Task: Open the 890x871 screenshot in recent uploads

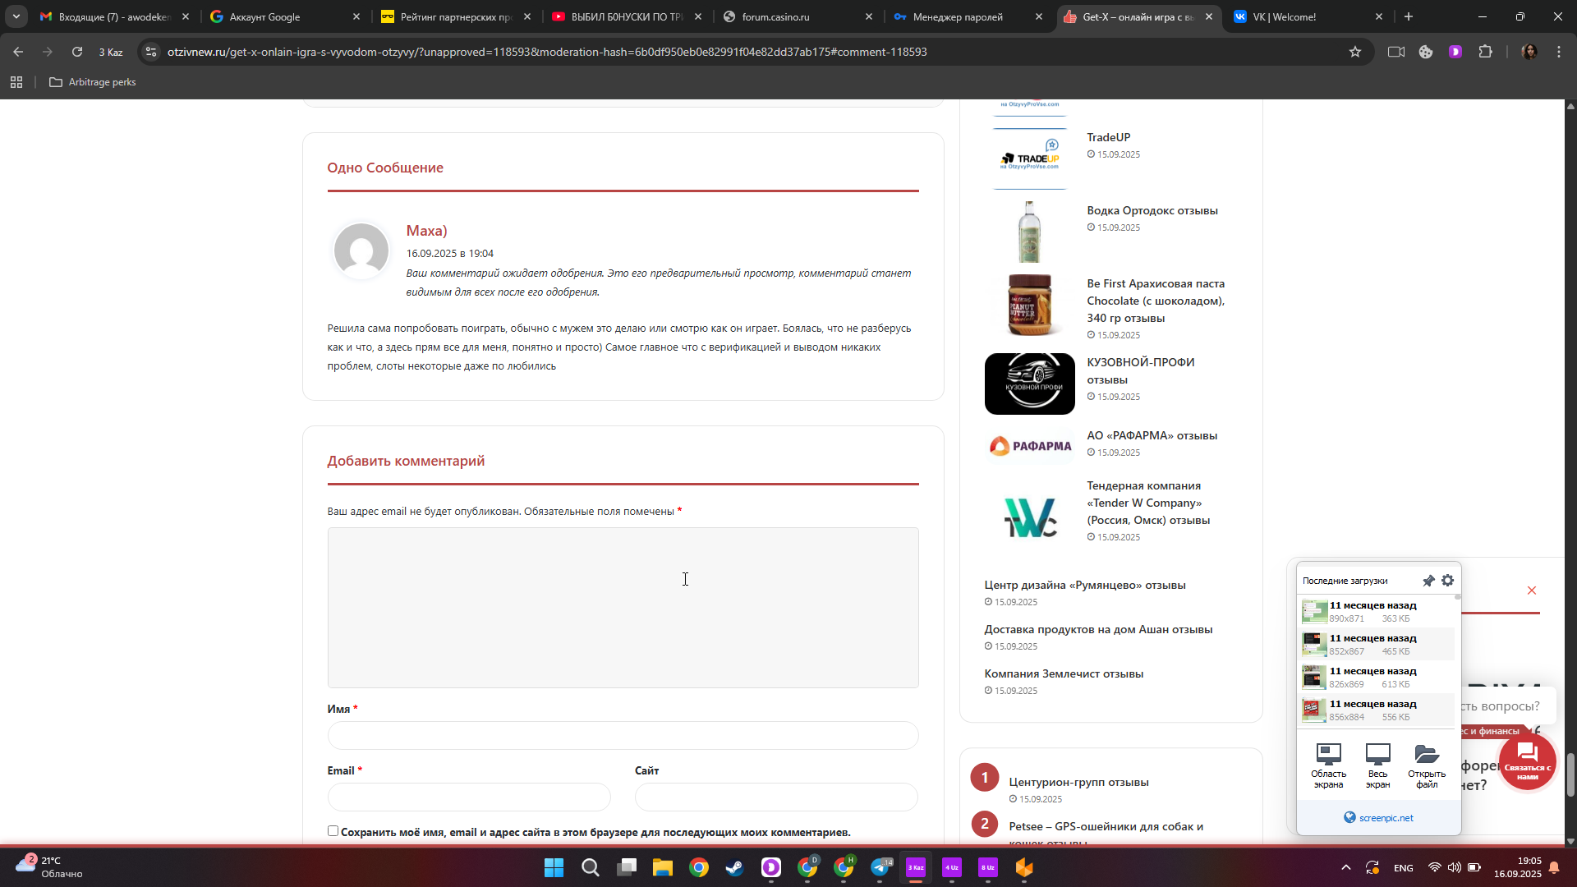Action: tap(1376, 612)
